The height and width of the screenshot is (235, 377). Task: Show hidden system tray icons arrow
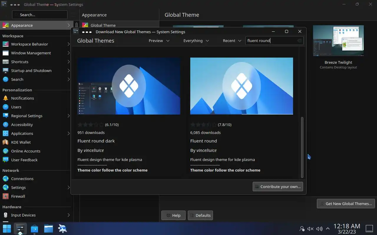click(x=328, y=229)
